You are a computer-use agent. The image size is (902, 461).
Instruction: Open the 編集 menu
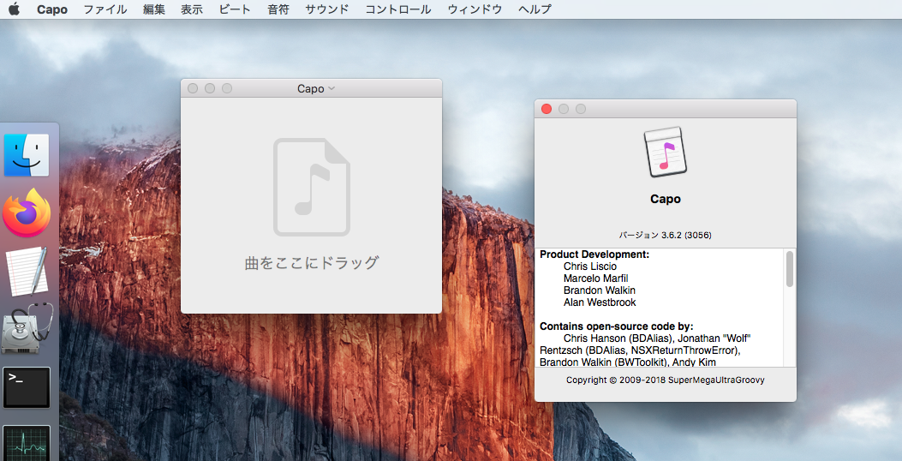[154, 9]
